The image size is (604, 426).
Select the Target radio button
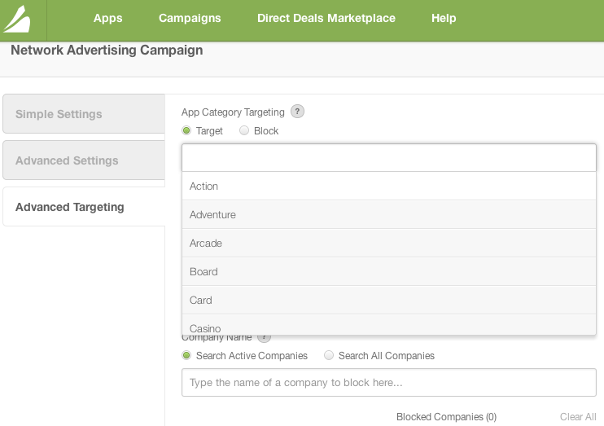pyautogui.click(x=186, y=130)
